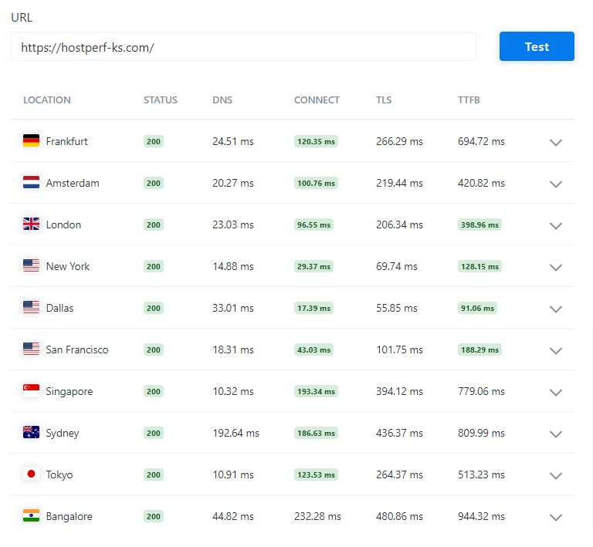Click the Germany flag icon for Frankfurt

(x=31, y=140)
